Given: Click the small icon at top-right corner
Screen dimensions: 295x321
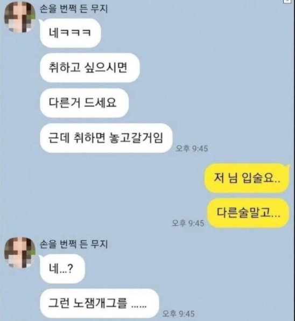Looking at the screenshot, I should coord(287,1).
